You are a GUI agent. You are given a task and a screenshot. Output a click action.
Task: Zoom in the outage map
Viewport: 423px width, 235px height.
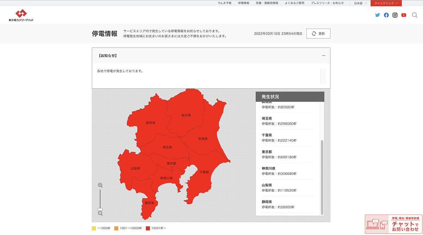[x=100, y=185]
